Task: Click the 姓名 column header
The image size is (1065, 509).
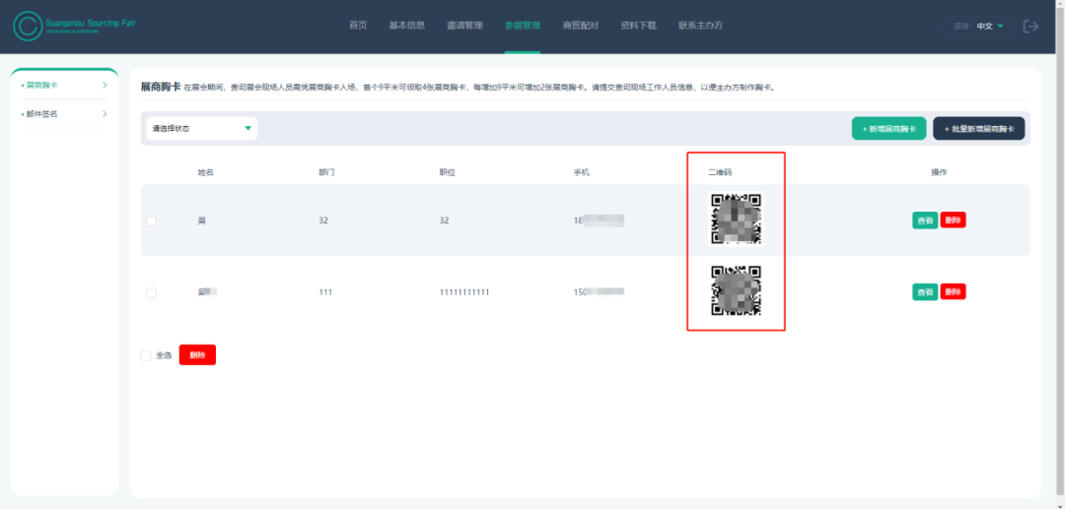Action: point(206,173)
